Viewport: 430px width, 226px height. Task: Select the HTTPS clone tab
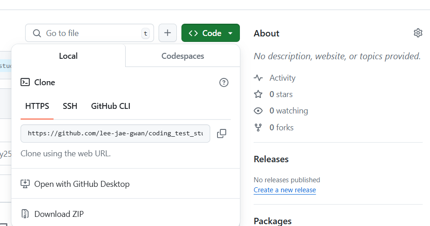[x=37, y=106]
